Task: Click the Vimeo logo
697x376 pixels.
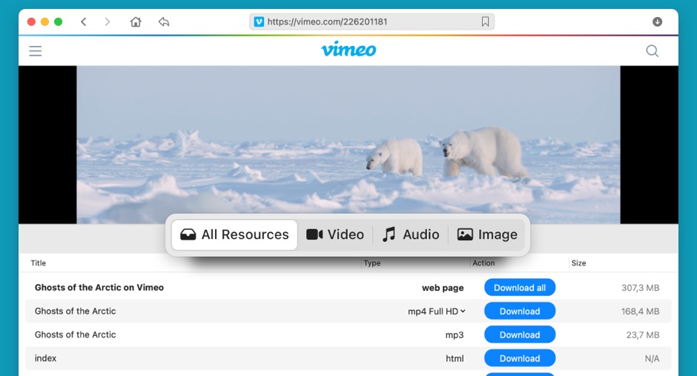Action: click(x=348, y=50)
